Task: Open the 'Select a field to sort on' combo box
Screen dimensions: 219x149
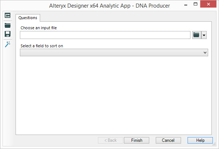Action: (114, 53)
